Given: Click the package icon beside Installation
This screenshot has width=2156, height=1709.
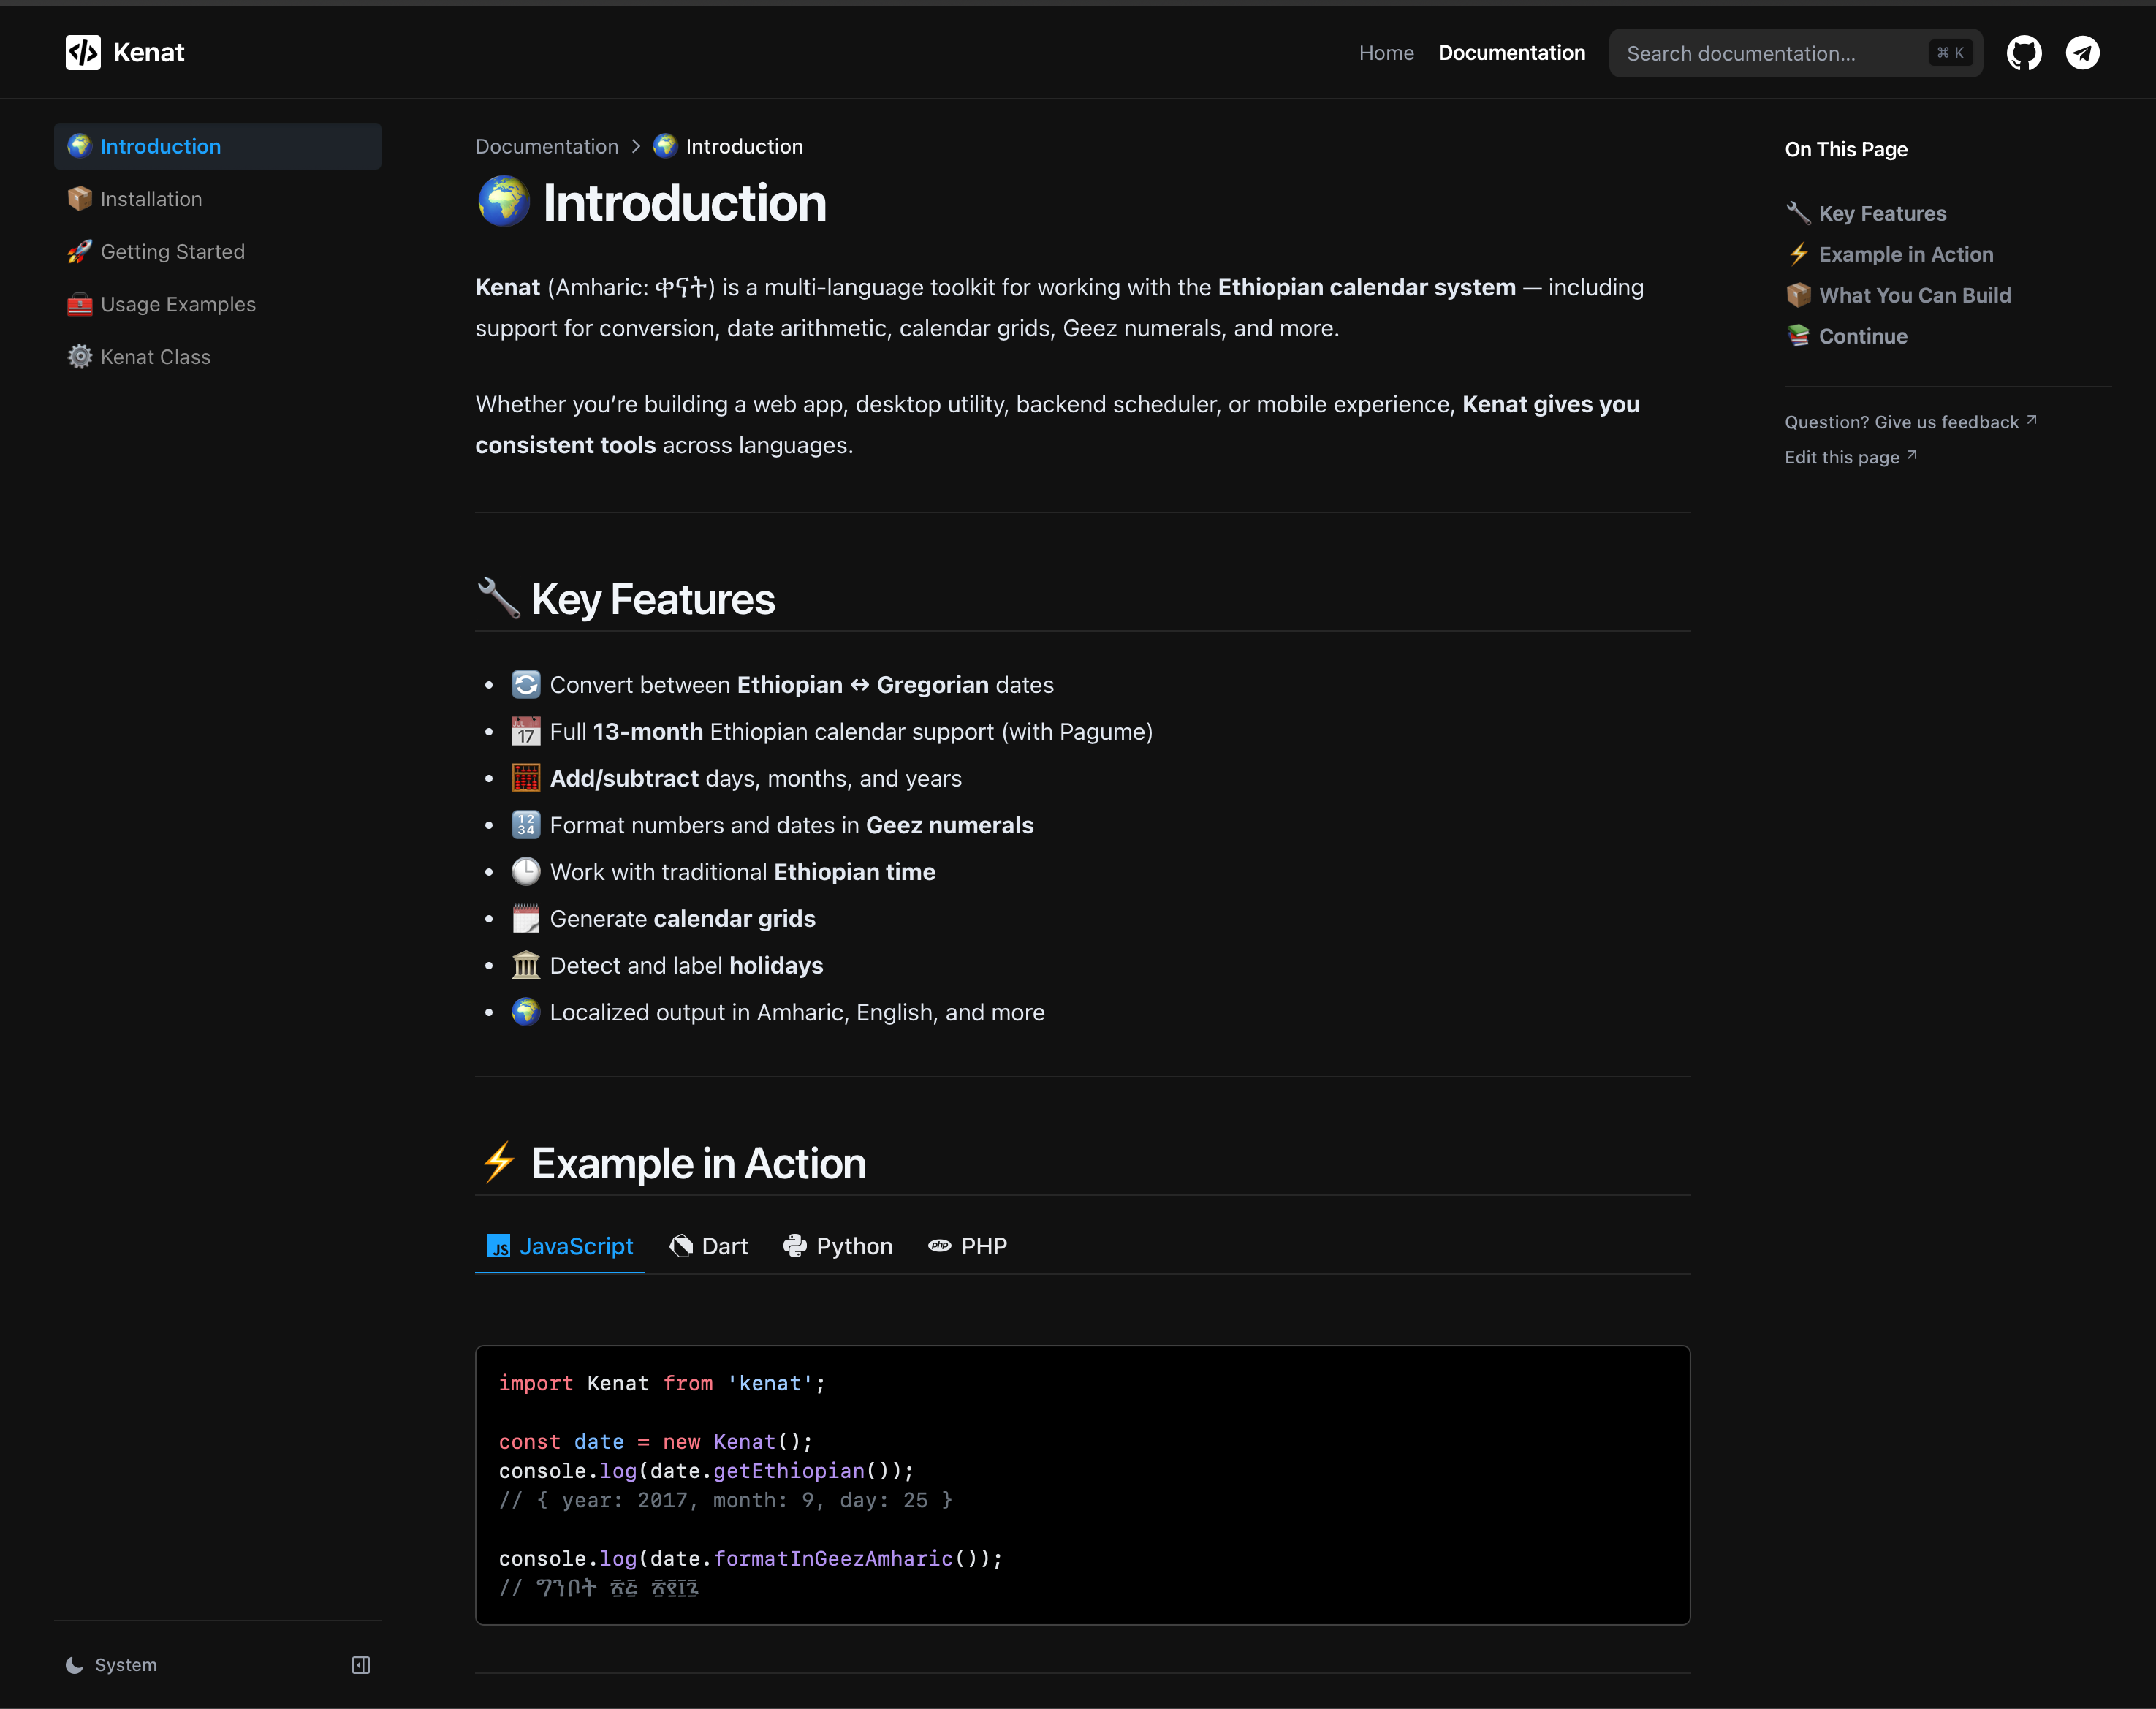Looking at the screenshot, I should point(80,199).
